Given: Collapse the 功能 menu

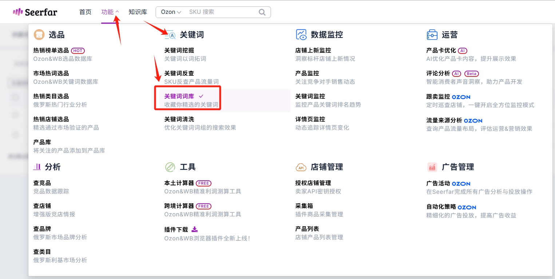Looking at the screenshot, I should 110,12.
